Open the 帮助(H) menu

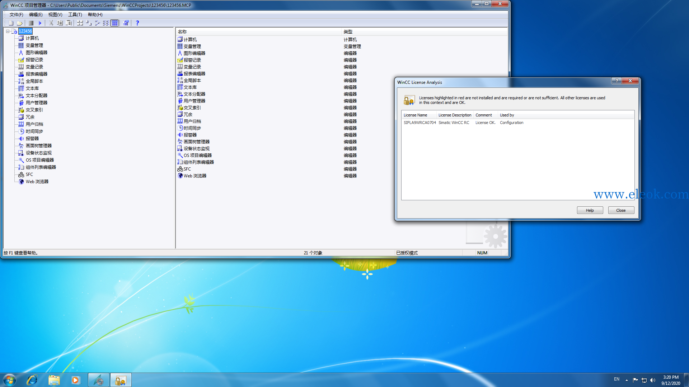coord(95,15)
